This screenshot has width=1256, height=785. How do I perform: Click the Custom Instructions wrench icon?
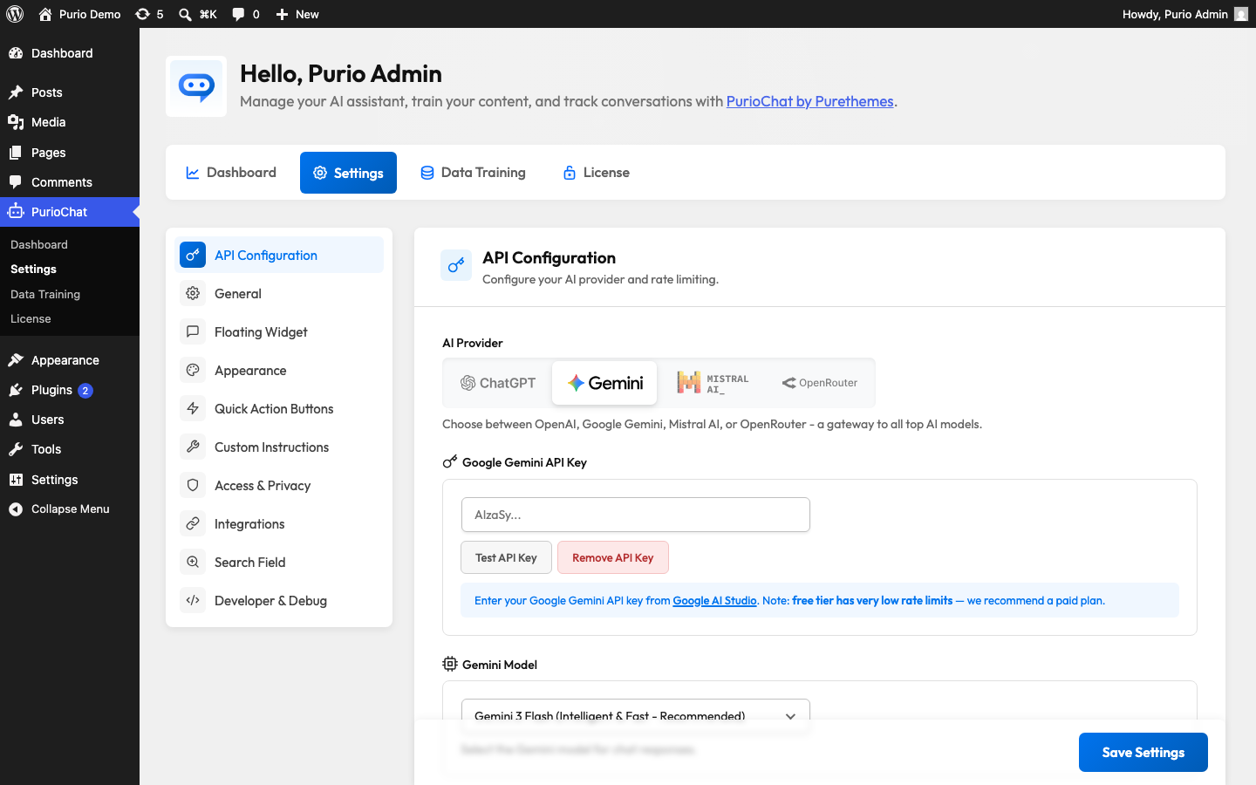click(193, 447)
